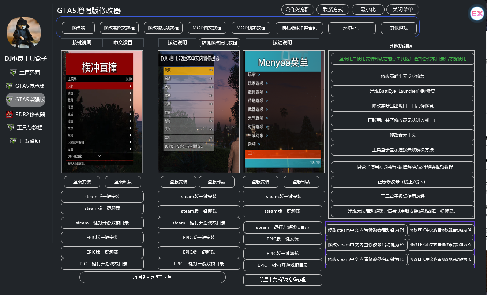Click the 横冲直撞 menu preview image

[102, 112]
